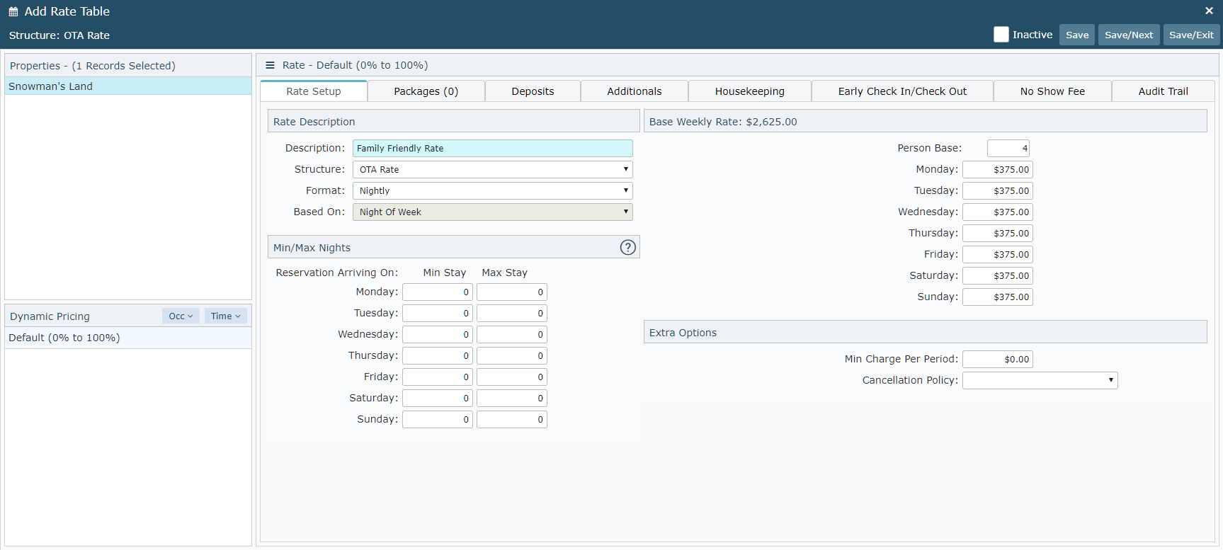Go to the Housekeeping tab
This screenshot has width=1223, height=550.
coord(749,91)
